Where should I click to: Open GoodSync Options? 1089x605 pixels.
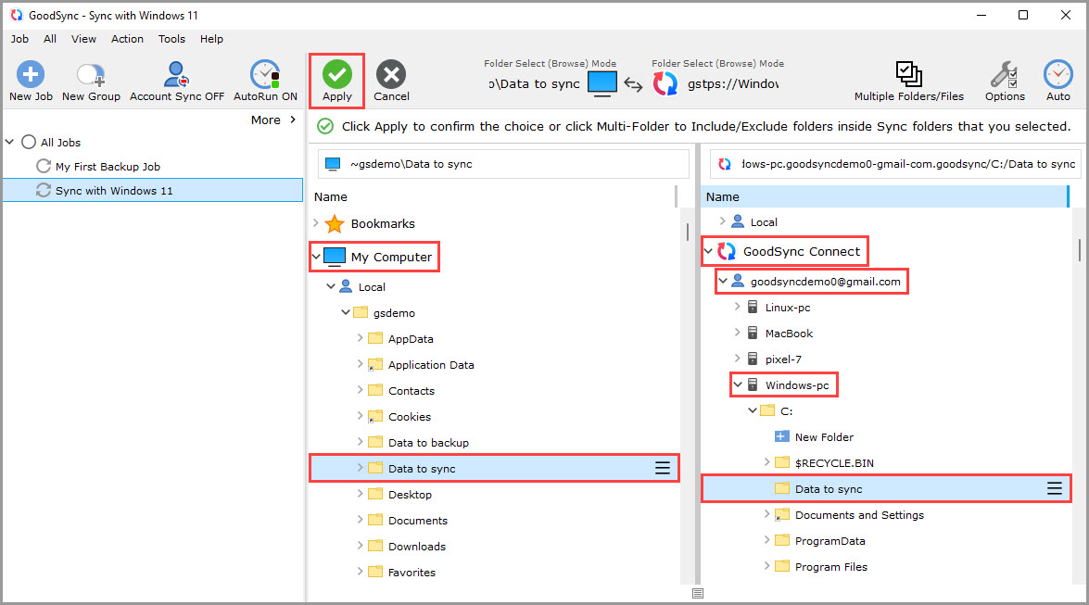point(1004,74)
